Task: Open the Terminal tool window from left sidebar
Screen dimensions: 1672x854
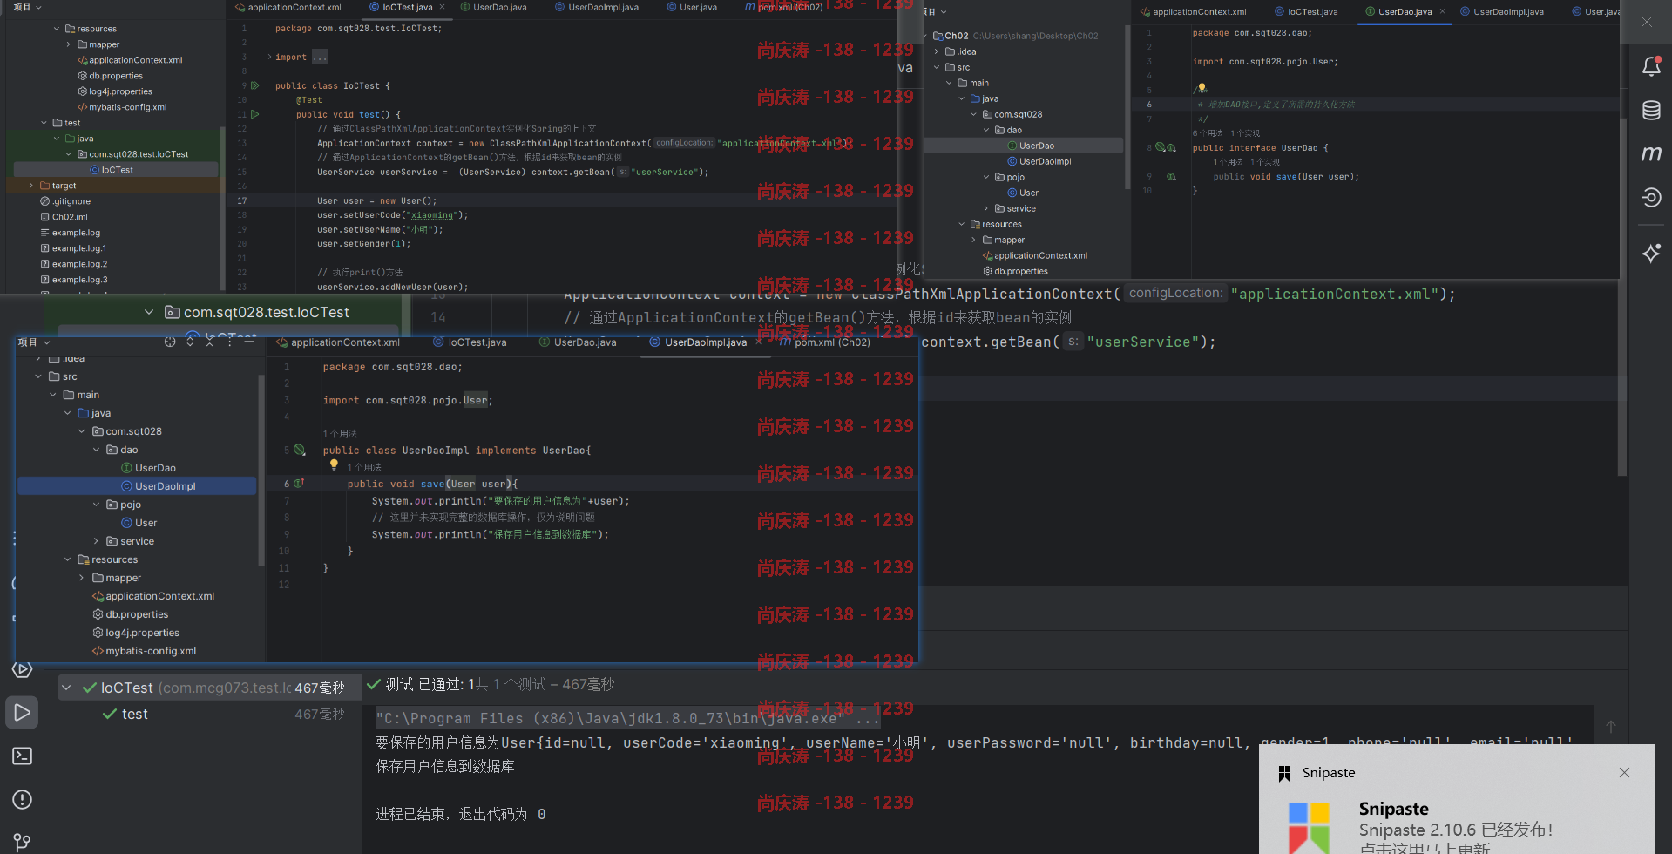Action: (x=23, y=756)
